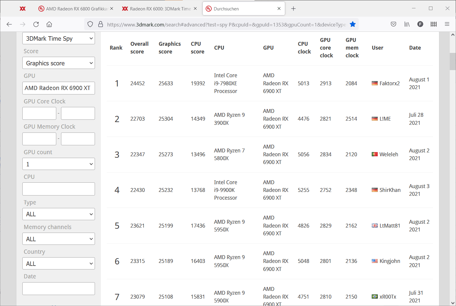Click the scrollbar up arrow
This screenshot has width=456, height=306.
click(453, 35)
